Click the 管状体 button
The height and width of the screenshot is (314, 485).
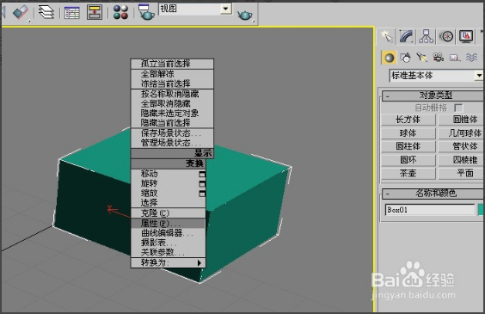click(x=461, y=146)
